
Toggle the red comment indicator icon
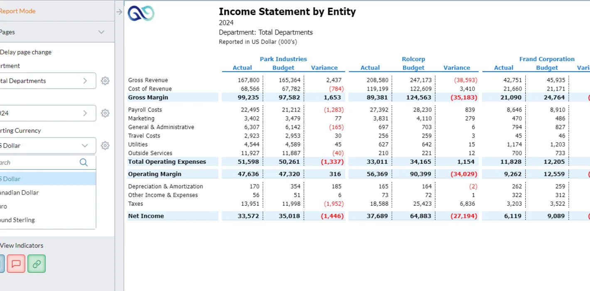[x=16, y=264]
